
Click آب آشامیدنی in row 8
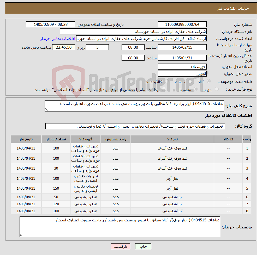pyautogui.click(x=172, y=211)
